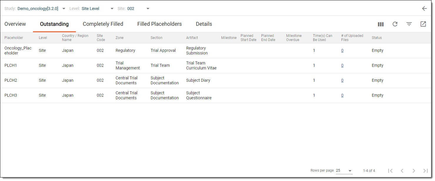Sort by Status column header
The image size is (435, 181).
(377, 38)
